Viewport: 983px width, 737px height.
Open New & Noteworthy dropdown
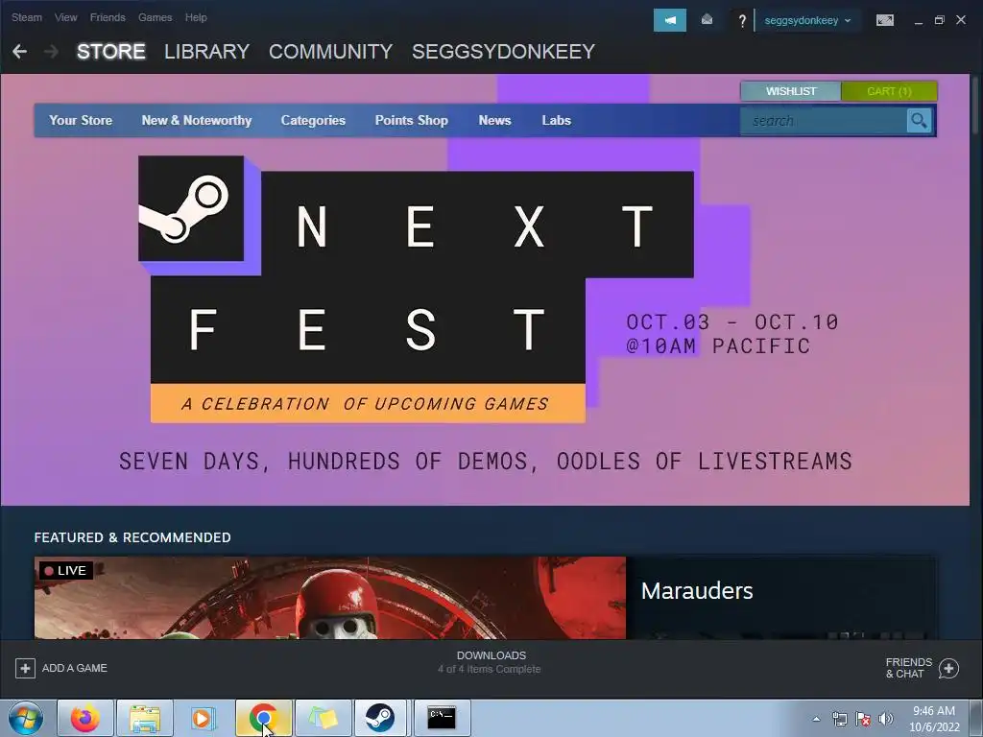coord(196,120)
